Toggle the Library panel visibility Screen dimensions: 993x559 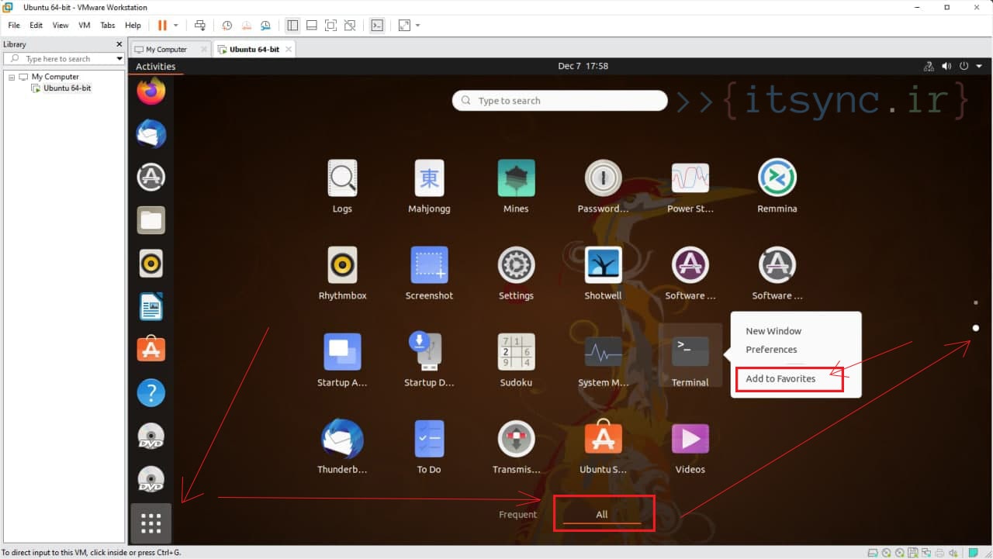point(292,25)
